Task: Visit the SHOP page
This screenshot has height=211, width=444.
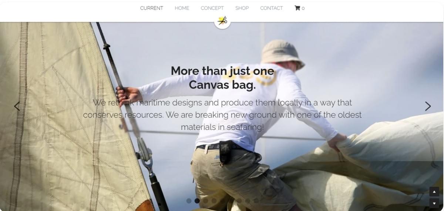Action: 242,8
